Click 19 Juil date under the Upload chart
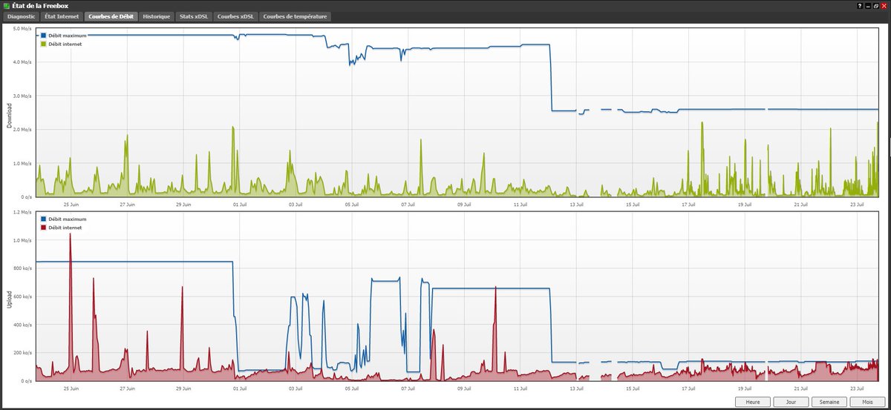The width and height of the screenshot is (891, 410). click(x=744, y=388)
